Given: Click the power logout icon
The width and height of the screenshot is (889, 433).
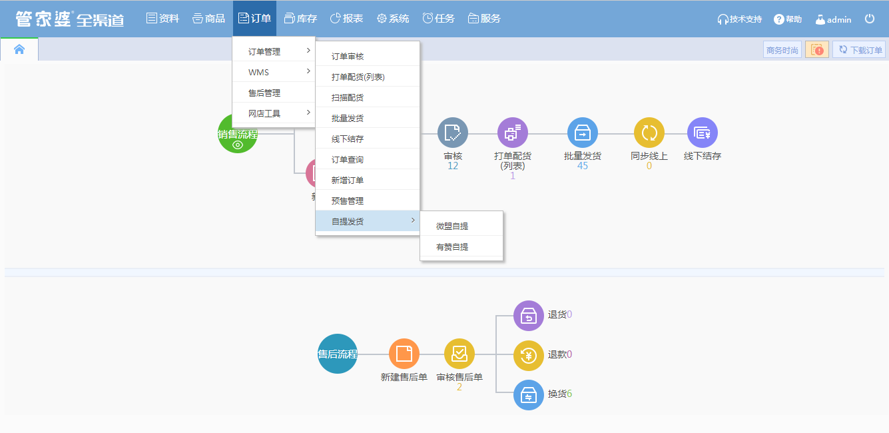Looking at the screenshot, I should pos(870,19).
